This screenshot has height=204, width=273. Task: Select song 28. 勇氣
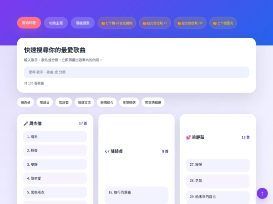218,181
